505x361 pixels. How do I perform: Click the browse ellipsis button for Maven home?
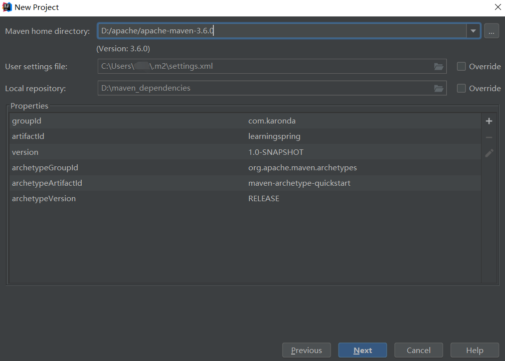pyautogui.click(x=492, y=31)
